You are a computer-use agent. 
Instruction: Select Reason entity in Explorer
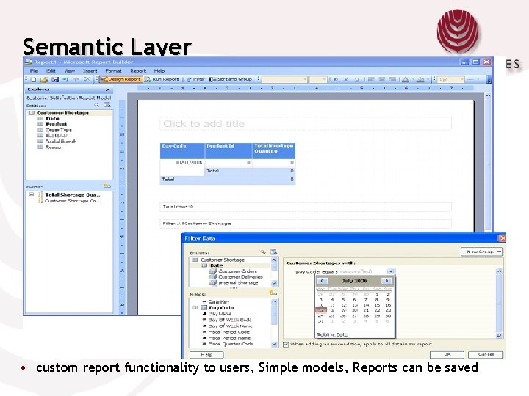(54, 147)
